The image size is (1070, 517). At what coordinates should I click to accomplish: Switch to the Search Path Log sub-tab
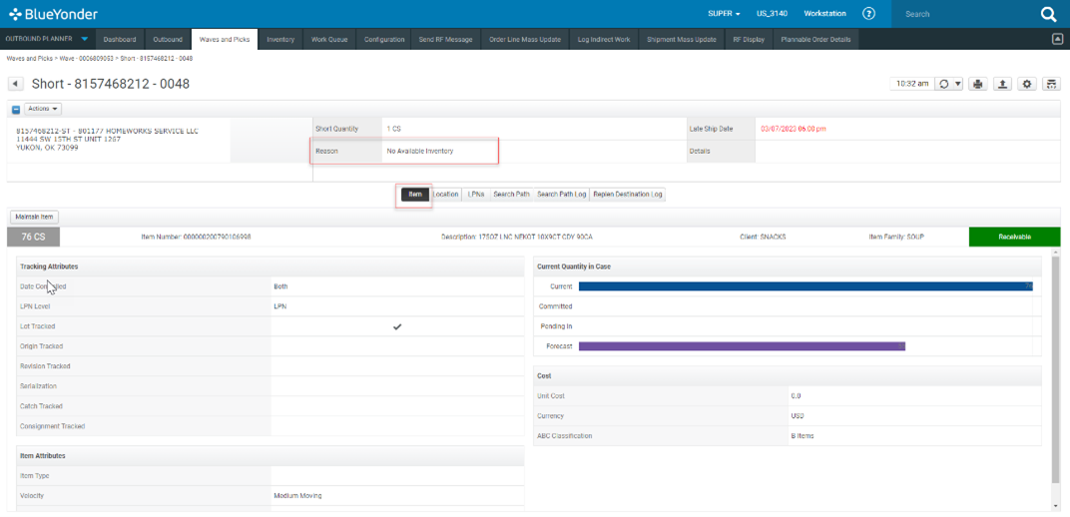tap(562, 195)
